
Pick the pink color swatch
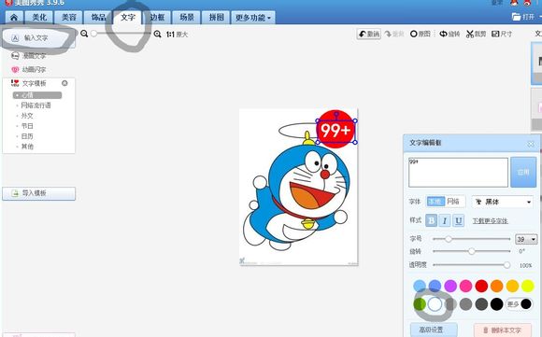[x=466, y=286]
